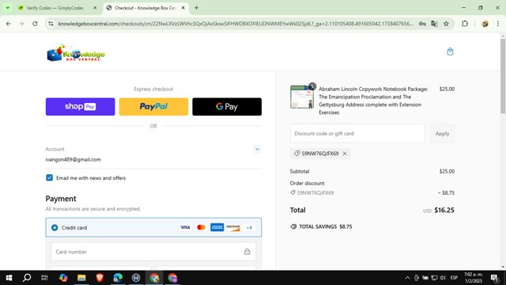Expand the Account section chevron
506x285 pixels.
(257, 150)
